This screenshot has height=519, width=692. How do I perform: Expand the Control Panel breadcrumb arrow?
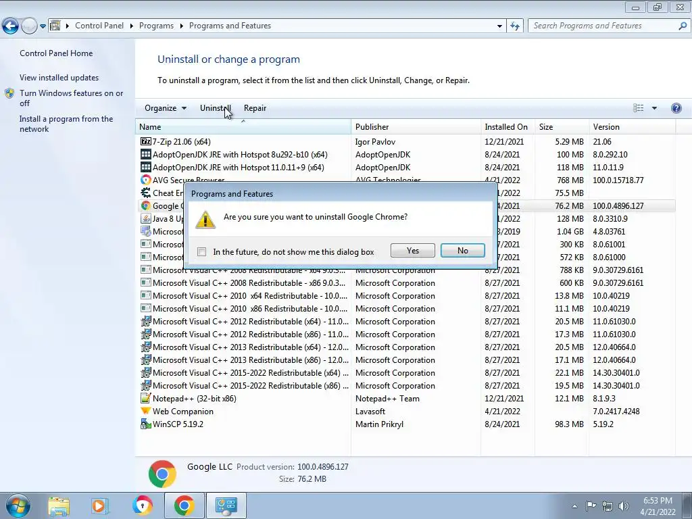(x=131, y=26)
